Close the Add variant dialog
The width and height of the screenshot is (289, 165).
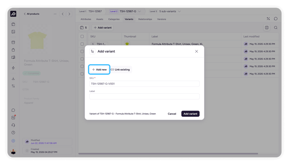point(196,51)
